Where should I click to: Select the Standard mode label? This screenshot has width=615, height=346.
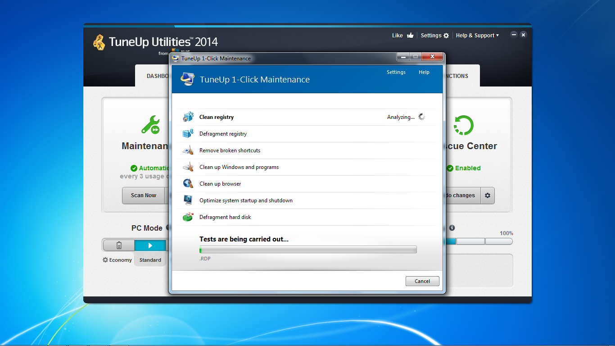coord(150,260)
